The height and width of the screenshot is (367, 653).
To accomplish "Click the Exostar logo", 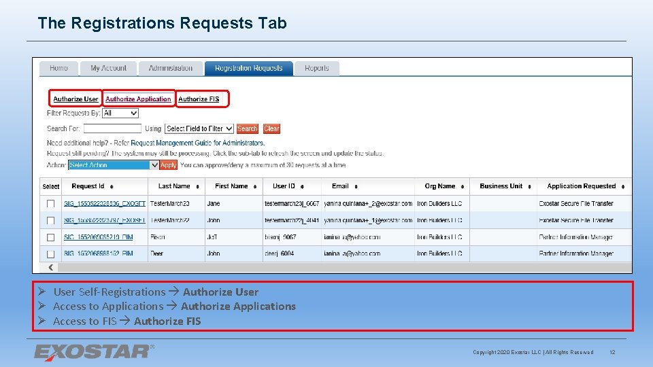I will click(94, 352).
